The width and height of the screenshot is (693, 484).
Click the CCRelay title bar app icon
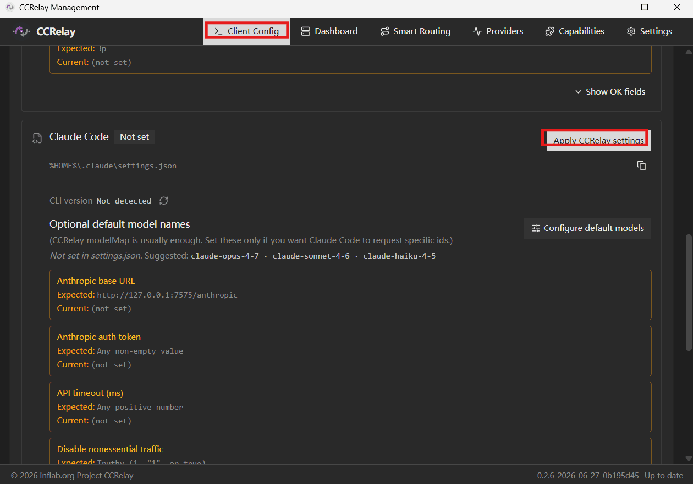(x=9, y=8)
